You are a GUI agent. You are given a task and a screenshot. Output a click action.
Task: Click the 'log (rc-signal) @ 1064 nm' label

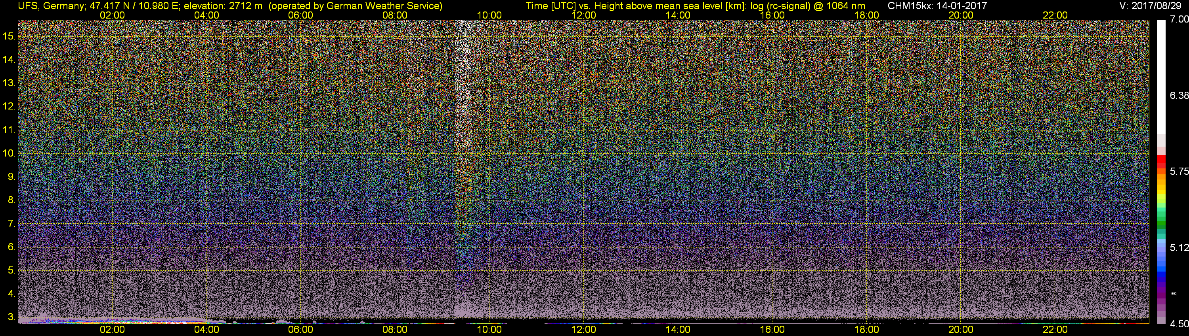pyautogui.click(x=808, y=6)
